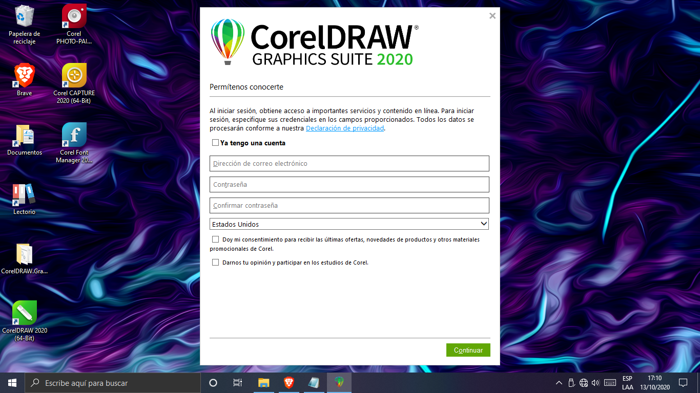
Task: Click the 'Escribe aquí para buscar' search box
Action: [x=113, y=383]
